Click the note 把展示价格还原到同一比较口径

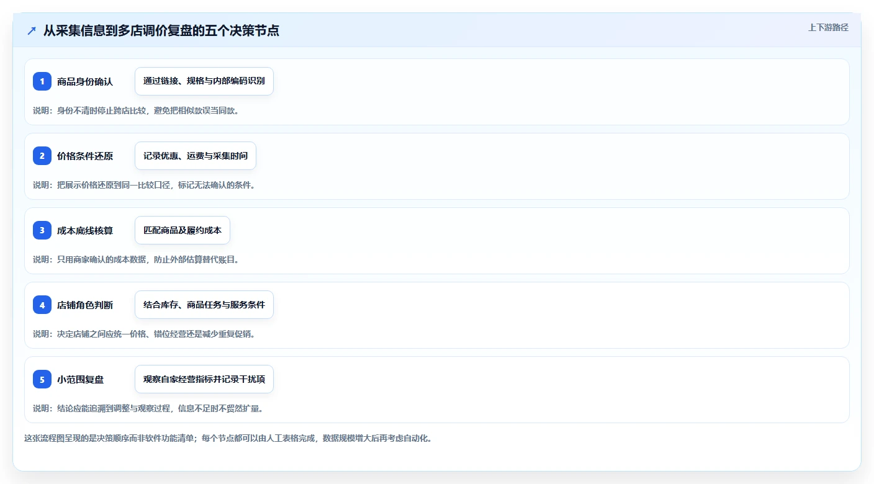[x=114, y=185]
